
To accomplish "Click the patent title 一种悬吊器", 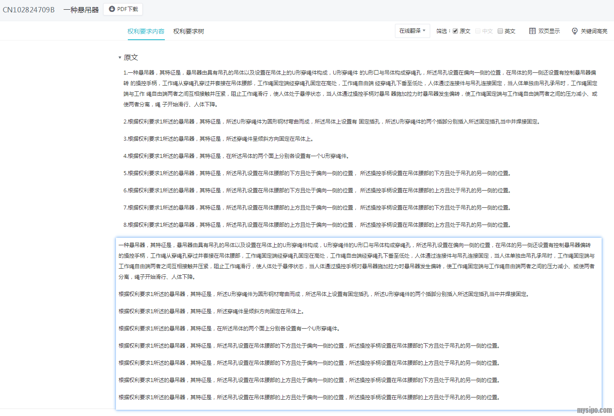I will (x=81, y=10).
